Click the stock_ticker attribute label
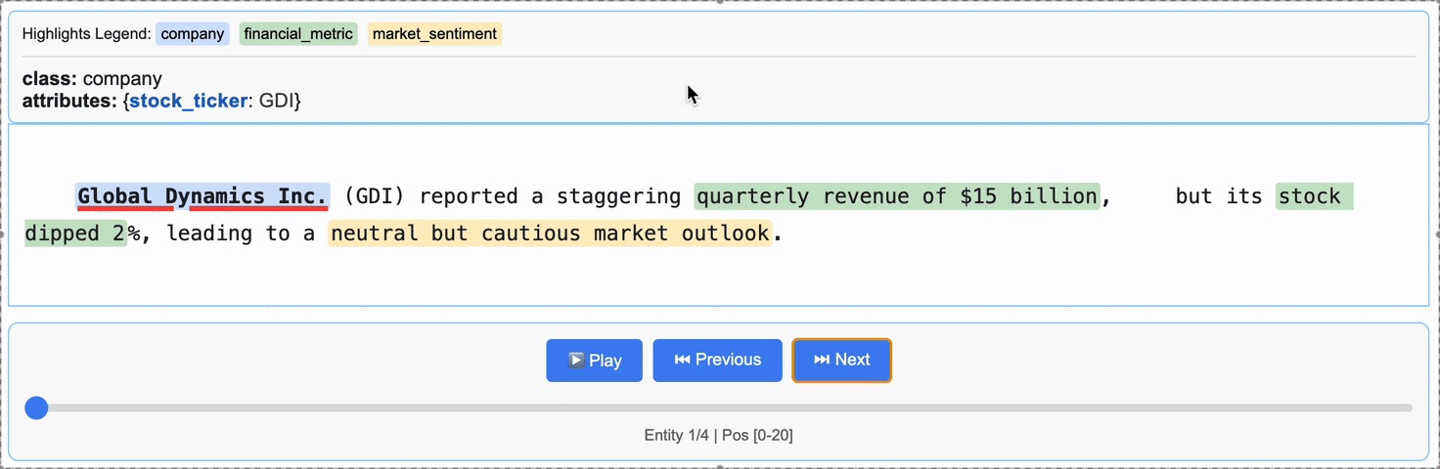1440x469 pixels. (x=188, y=101)
